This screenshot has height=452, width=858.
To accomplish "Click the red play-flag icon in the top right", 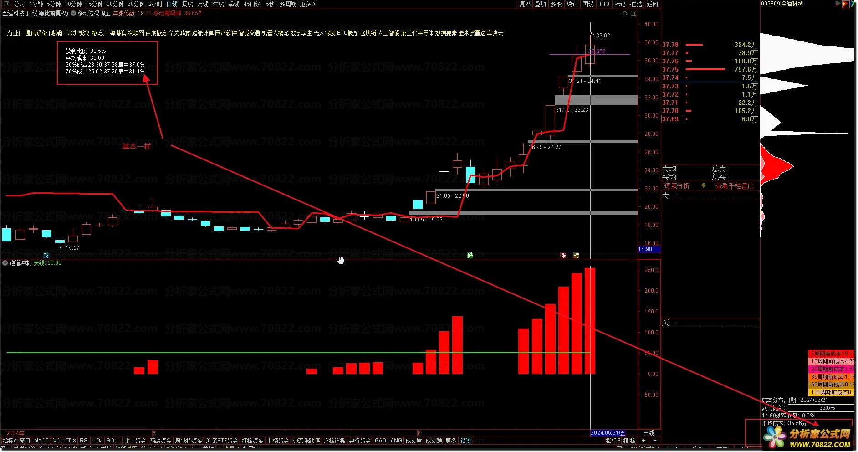I will 846,4.
